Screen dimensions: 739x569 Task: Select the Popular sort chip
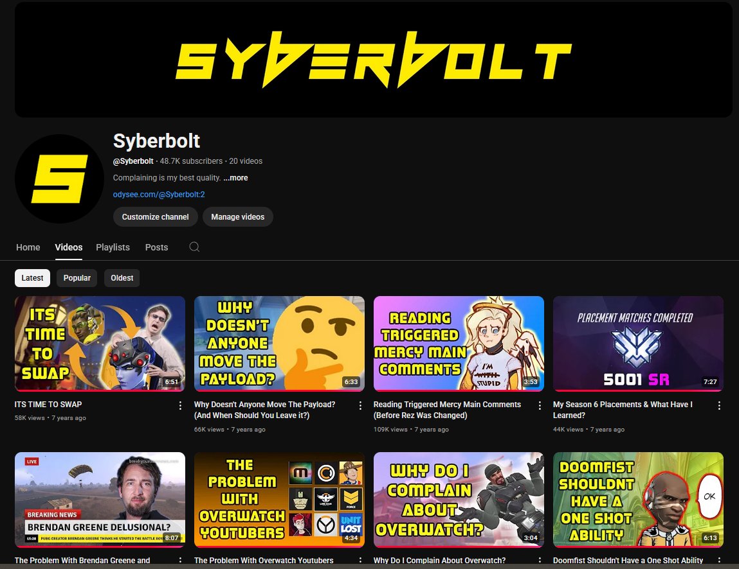coord(77,277)
